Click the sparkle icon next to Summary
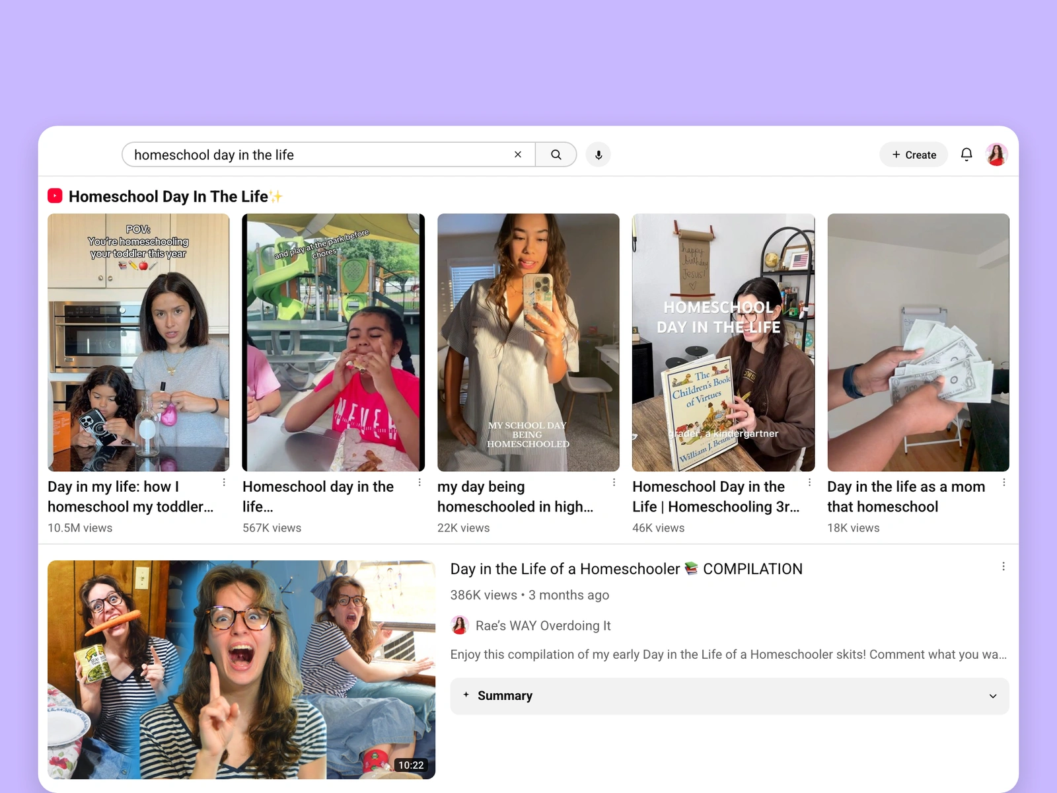This screenshot has height=793, width=1057. (466, 695)
